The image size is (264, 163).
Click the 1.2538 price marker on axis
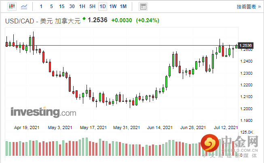click(x=245, y=45)
